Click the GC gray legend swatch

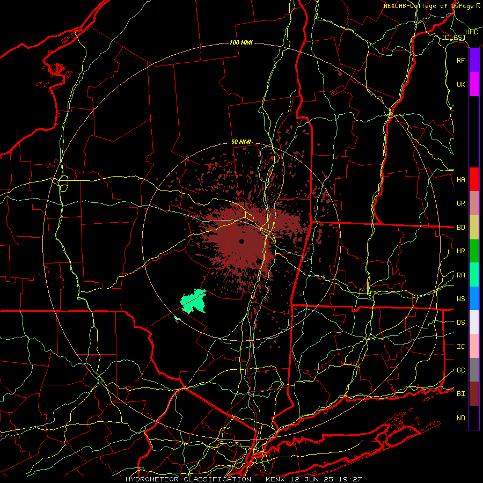tap(474, 370)
